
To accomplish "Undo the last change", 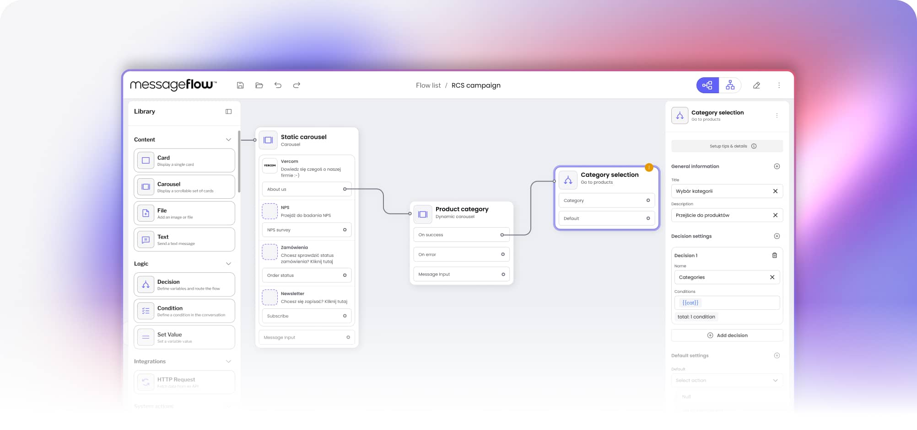I will point(278,85).
